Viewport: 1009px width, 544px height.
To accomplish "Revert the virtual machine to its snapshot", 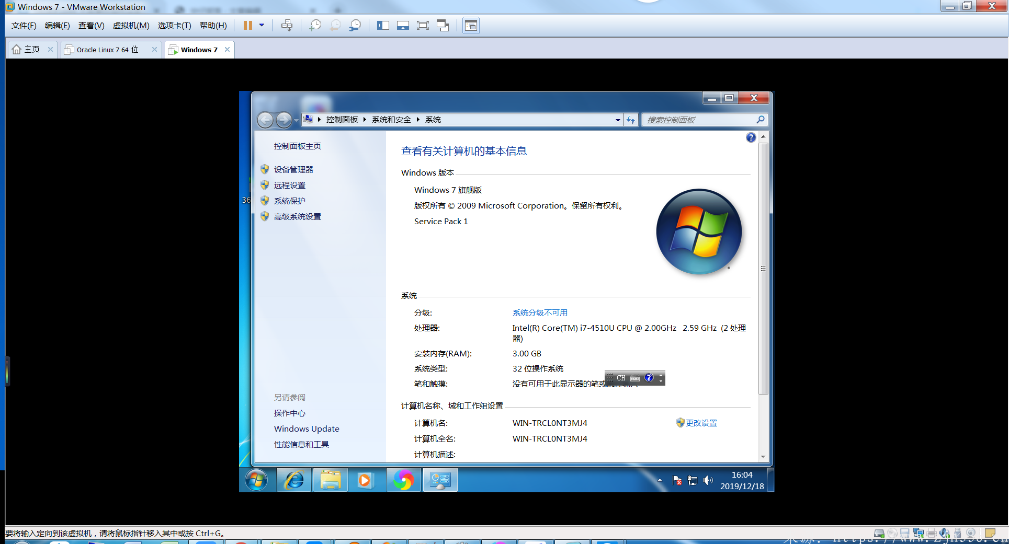I will click(335, 26).
